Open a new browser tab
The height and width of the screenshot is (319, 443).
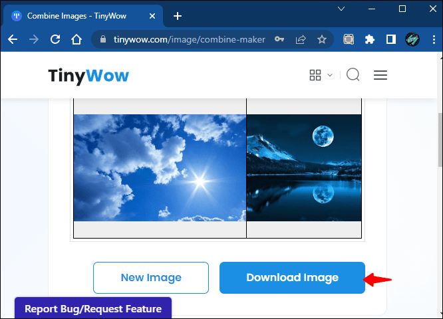tap(178, 16)
